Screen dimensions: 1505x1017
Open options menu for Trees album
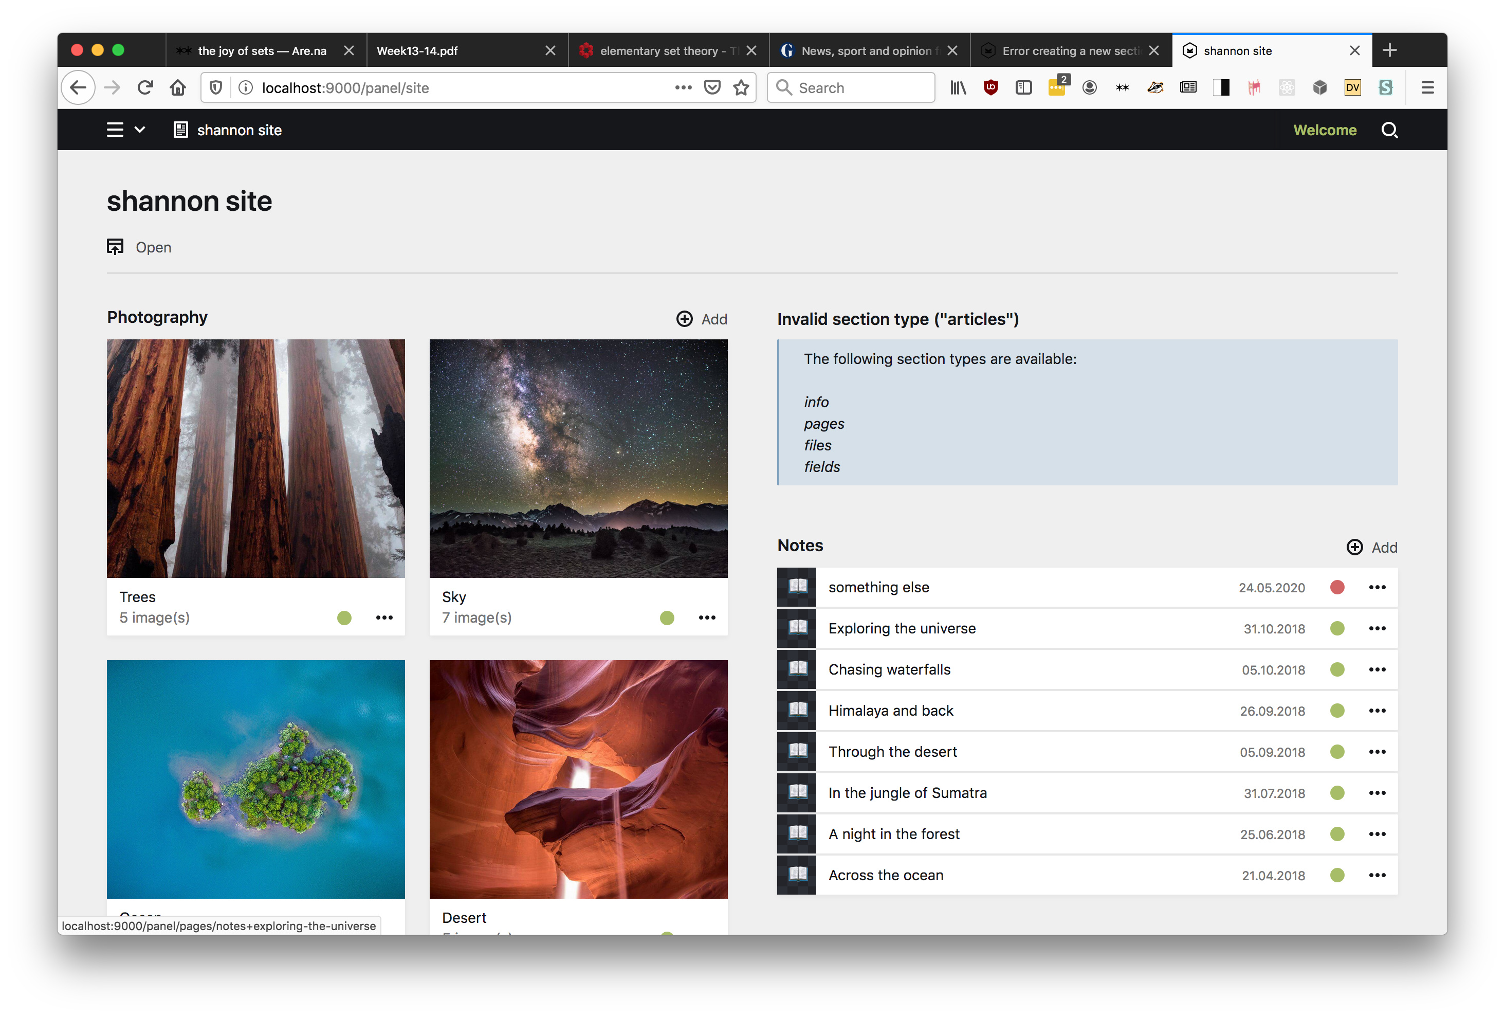tap(384, 618)
